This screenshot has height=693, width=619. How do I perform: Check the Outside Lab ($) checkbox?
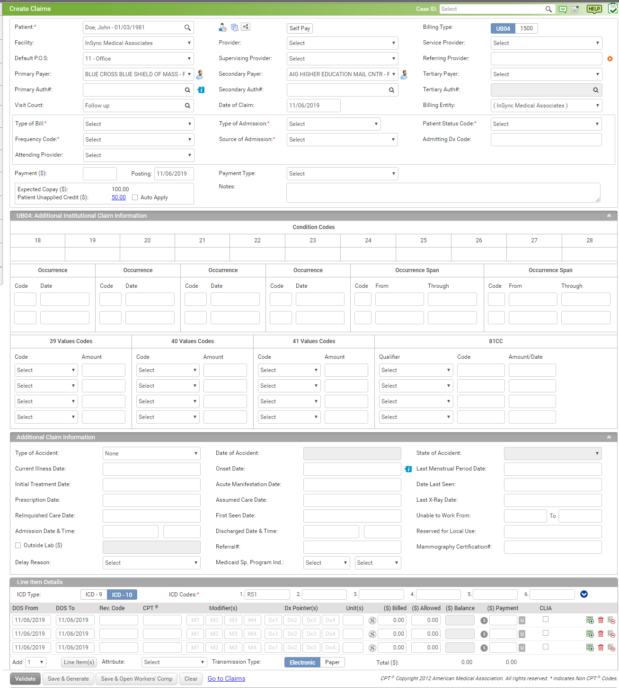coord(18,545)
